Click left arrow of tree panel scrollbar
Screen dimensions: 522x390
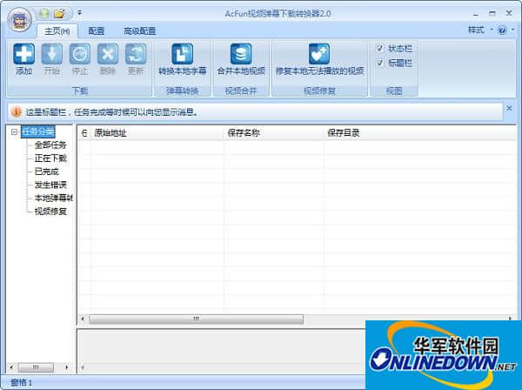click(11, 367)
